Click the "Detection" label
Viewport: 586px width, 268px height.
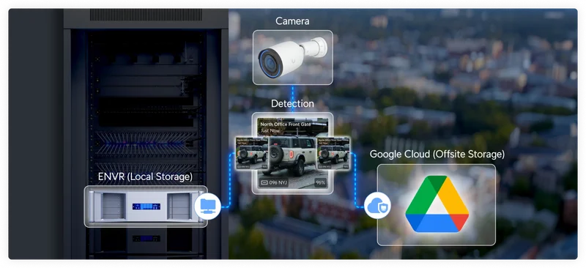coord(292,103)
